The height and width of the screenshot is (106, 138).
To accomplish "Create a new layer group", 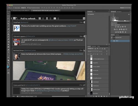I will coord(102,96).
